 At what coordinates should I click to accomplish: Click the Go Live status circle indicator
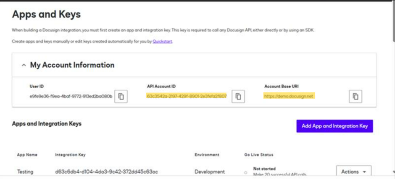[245, 172]
